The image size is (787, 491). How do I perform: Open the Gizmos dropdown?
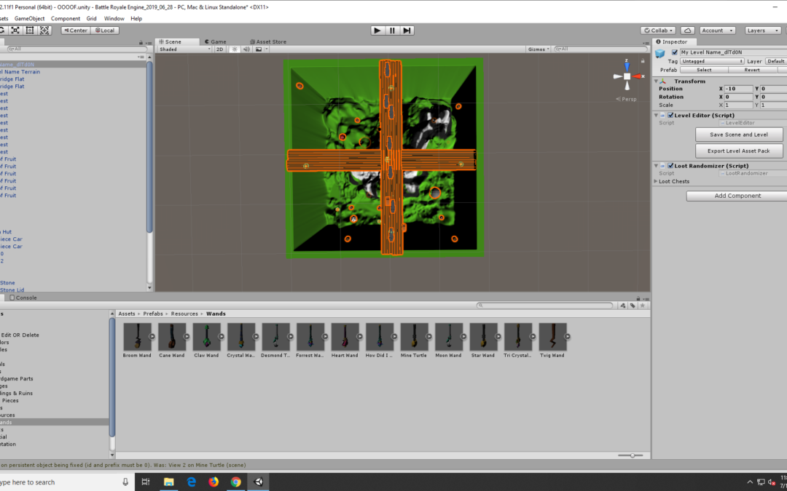coord(539,49)
